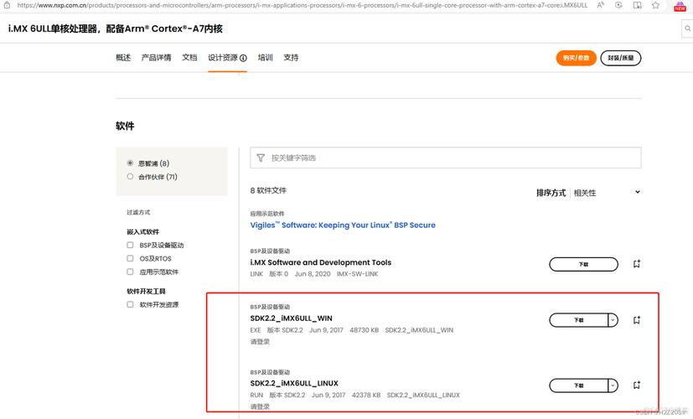This screenshot has height=419, width=693.
Task: Open the split screen browser icon
Action: (x=638, y=5)
